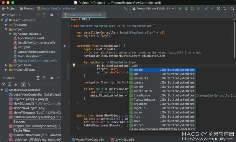Image resolution: width=236 pixels, height=142 pixels.
Task: Open the VCS history clock icon
Action: [219, 9]
